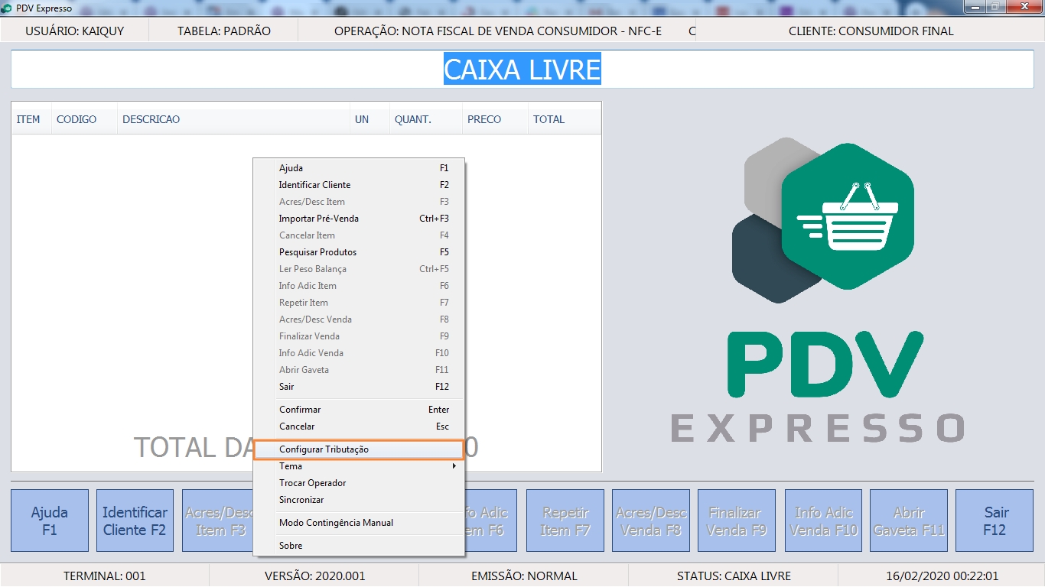Click the Info Adic Venda F10 button
The image size is (1045, 587).
pyautogui.click(x=823, y=521)
